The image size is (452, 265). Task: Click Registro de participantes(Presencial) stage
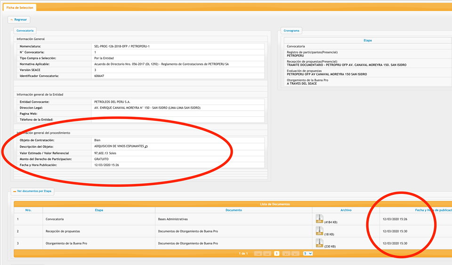coord(312,52)
